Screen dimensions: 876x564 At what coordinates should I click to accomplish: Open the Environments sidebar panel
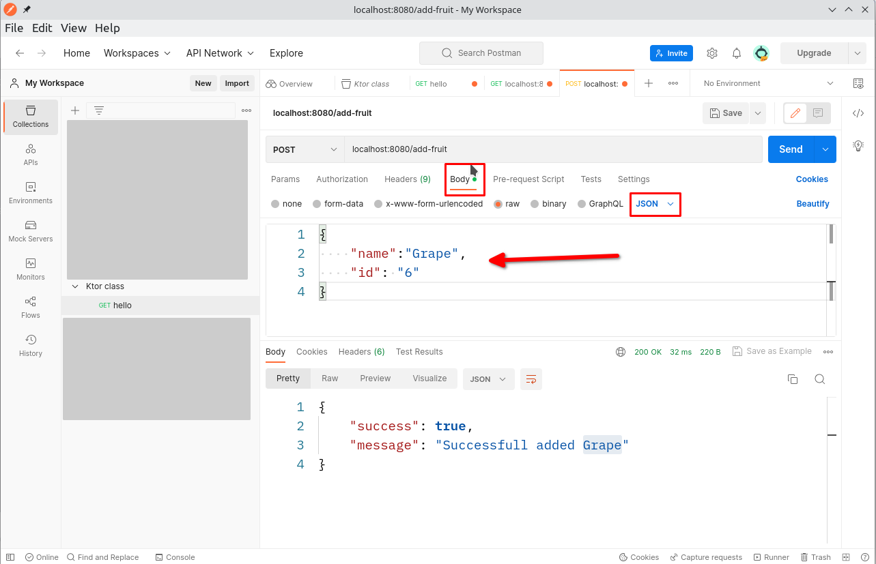pyautogui.click(x=31, y=193)
